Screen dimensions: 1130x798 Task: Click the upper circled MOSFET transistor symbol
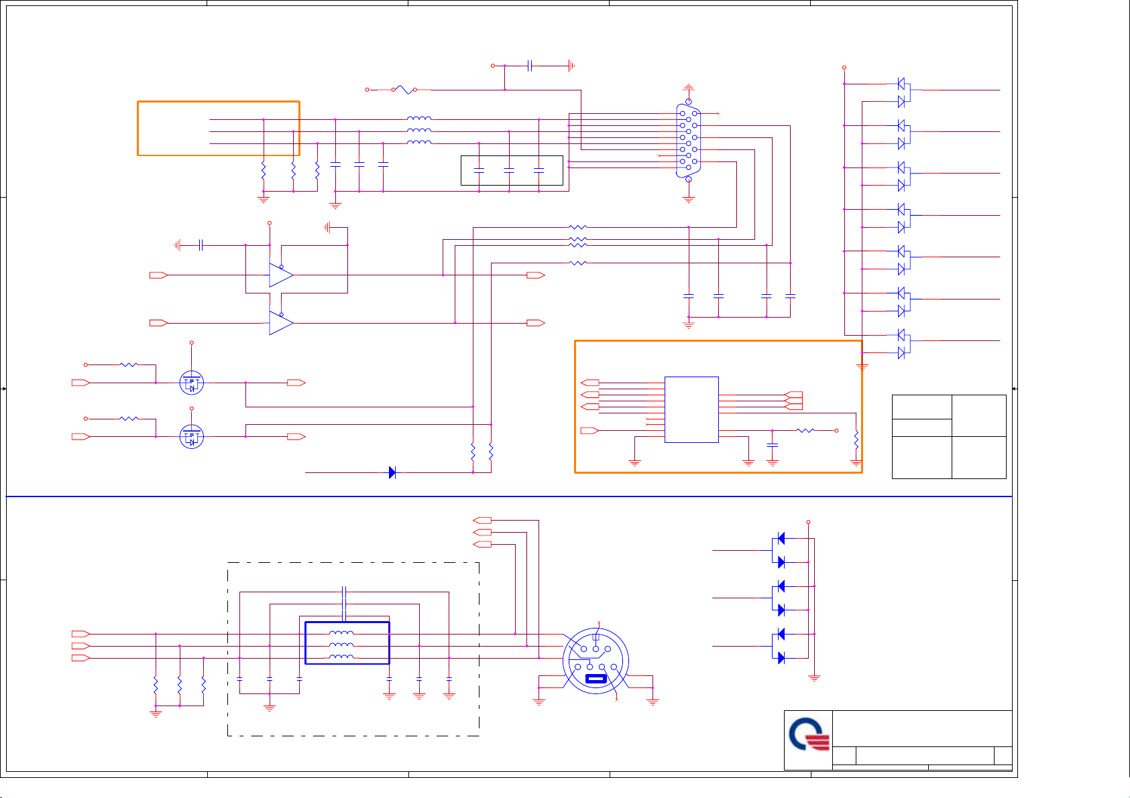point(192,383)
